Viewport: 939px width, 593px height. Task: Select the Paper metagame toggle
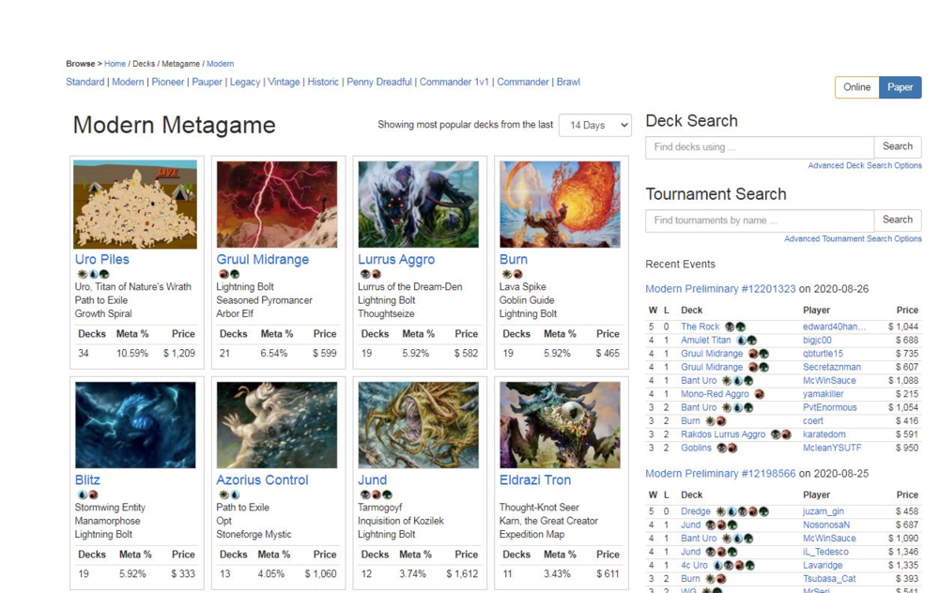[x=900, y=87]
